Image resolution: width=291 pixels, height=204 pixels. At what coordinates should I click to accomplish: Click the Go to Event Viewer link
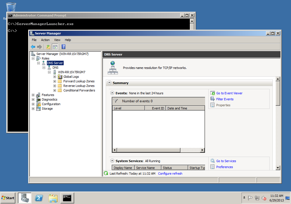(229, 93)
